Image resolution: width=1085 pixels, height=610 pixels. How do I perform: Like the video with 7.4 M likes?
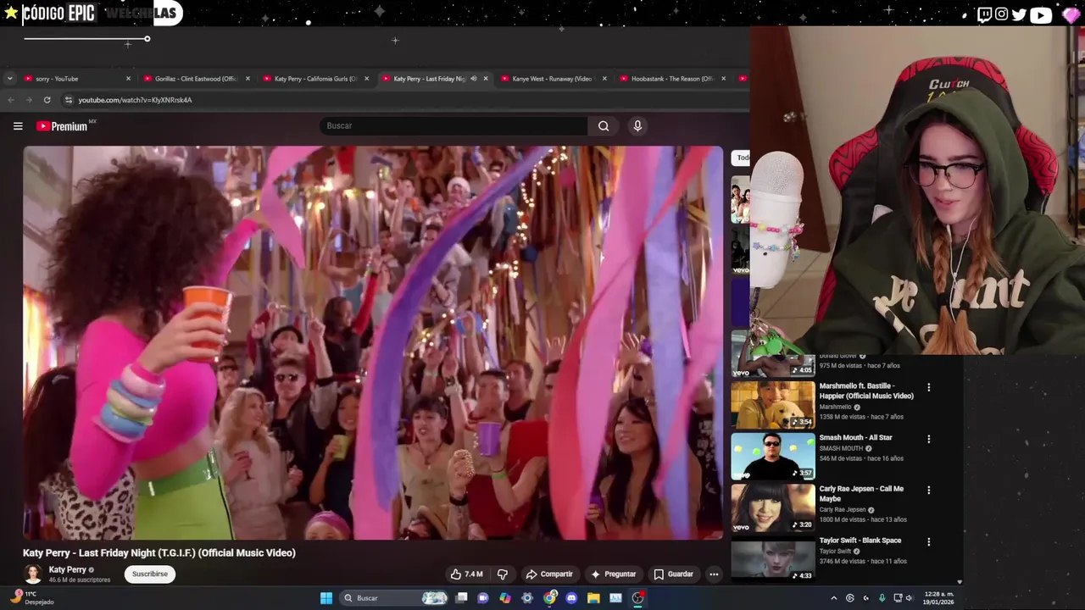tap(466, 574)
